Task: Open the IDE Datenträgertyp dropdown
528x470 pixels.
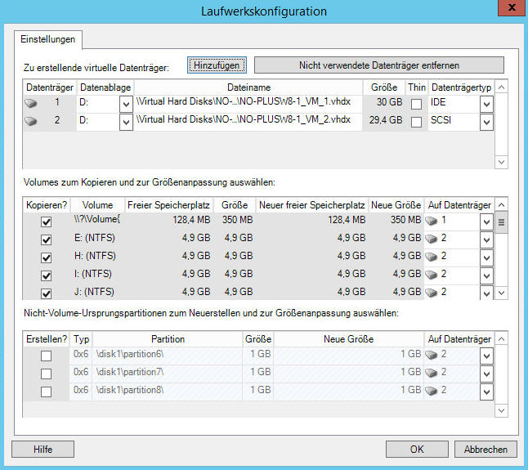Action: 486,104
